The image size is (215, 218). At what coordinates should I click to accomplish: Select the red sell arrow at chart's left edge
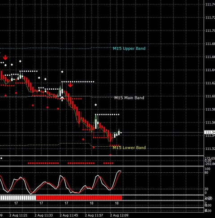click(x=5, y=57)
